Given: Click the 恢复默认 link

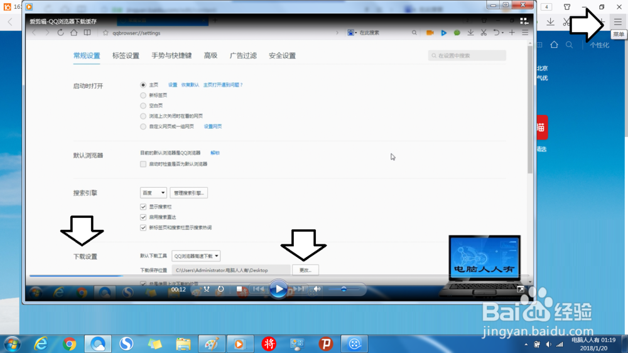Looking at the screenshot, I should tap(190, 85).
